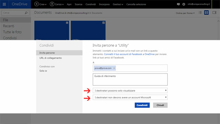Viewport: 220px width, 124px height.
Task: Open the Crea dropdown menu
Action: (41, 4)
